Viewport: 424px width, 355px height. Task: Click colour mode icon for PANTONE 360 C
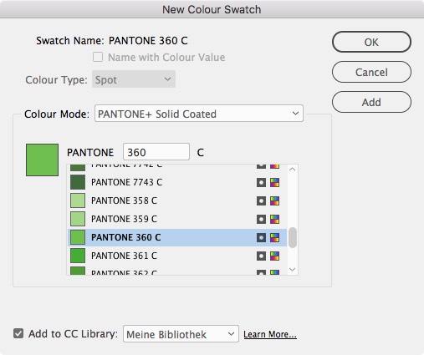pos(274,237)
